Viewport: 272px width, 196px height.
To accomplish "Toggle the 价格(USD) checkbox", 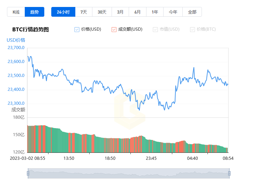I will coord(77,30).
